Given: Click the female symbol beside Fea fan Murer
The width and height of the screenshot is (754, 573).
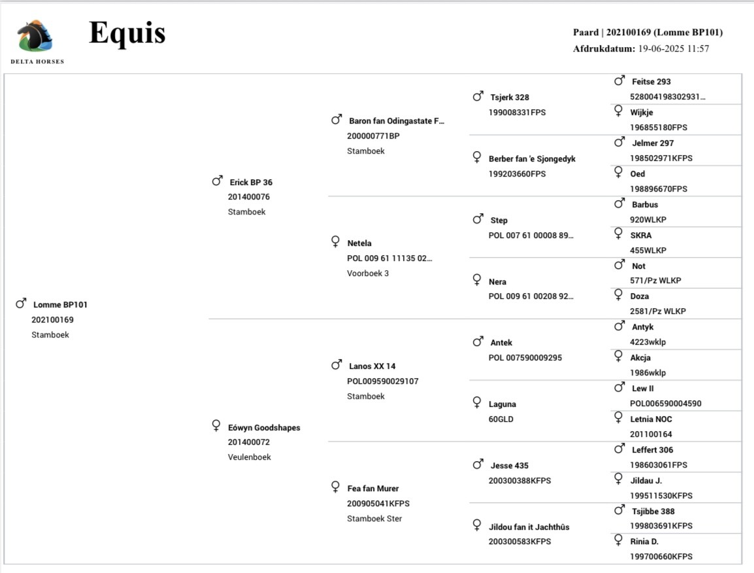Looking at the screenshot, I should click(336, 487).
